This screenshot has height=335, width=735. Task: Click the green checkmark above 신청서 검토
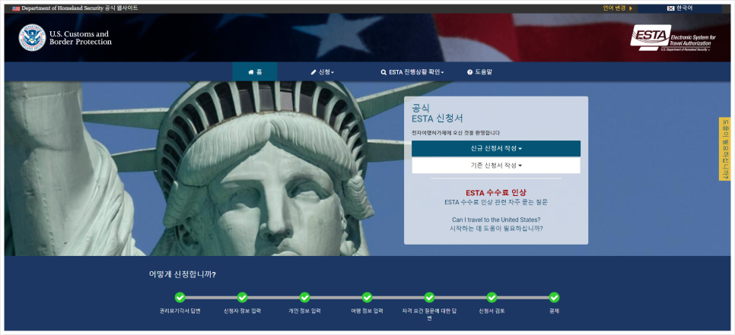coord(492,297)
